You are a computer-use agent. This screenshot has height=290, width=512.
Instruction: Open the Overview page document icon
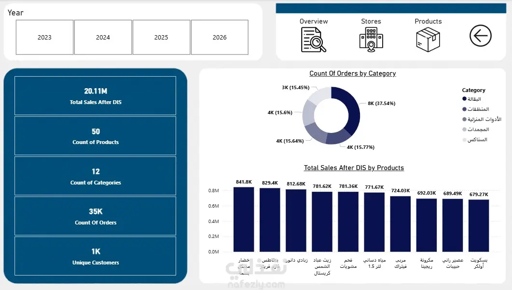click(314, 40)
